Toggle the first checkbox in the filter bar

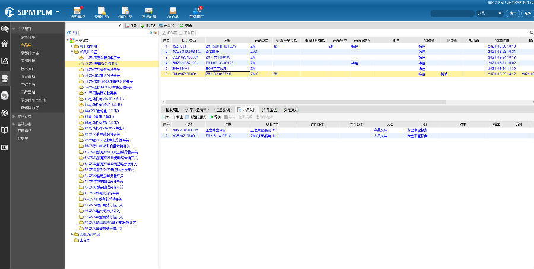(164, 33)
